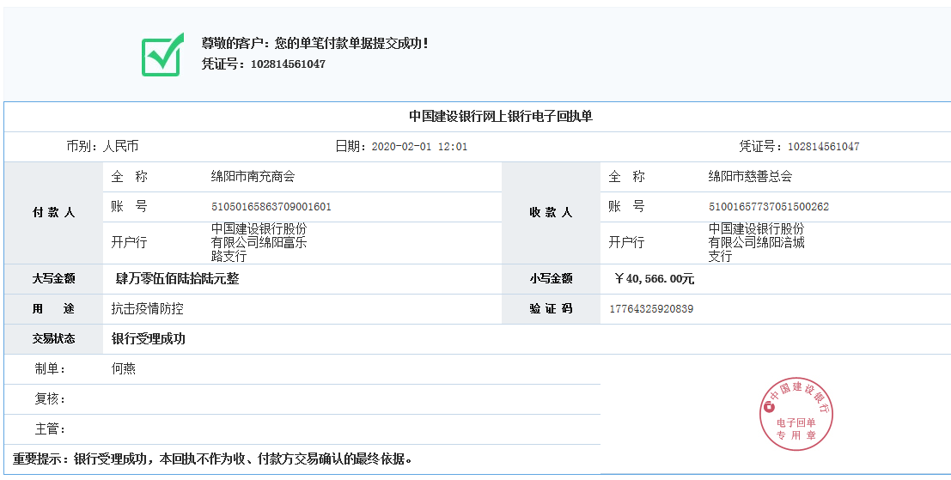Select status text 银行受理成功
This screenshot has width=951, height=480.
click(x=148, y=339)
